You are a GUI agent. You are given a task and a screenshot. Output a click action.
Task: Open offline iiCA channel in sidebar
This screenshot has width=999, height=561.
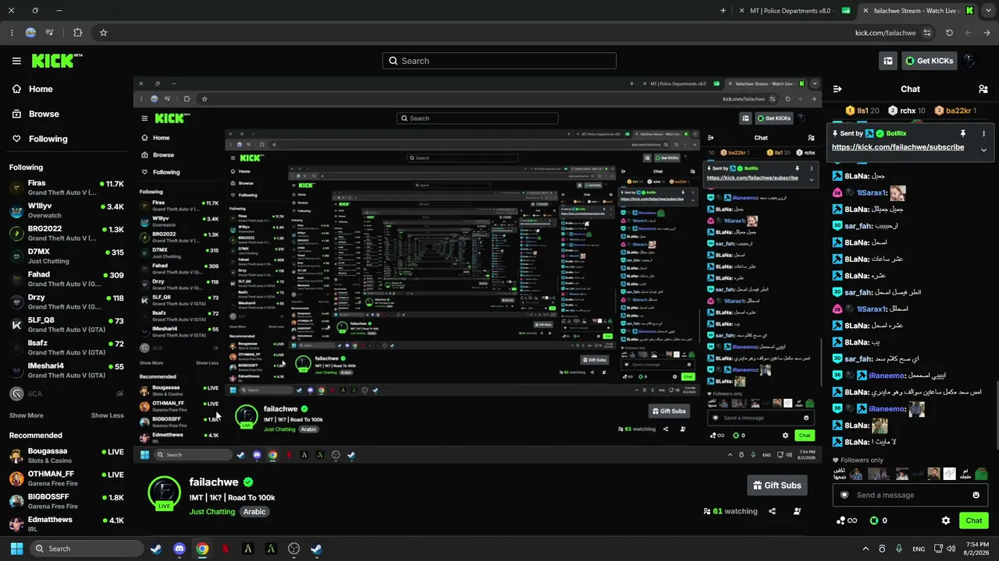click(x=66, y=393)
